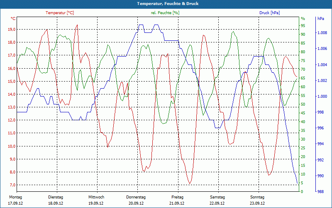332x208 pixels.
Task: Select the '19,0' temperature axis value
Action: [x=12, y=29]
